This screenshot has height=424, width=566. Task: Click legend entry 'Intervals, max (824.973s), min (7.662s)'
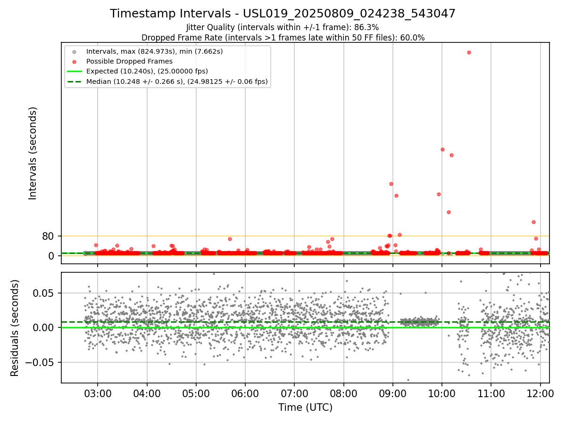[x=155, y=51]
